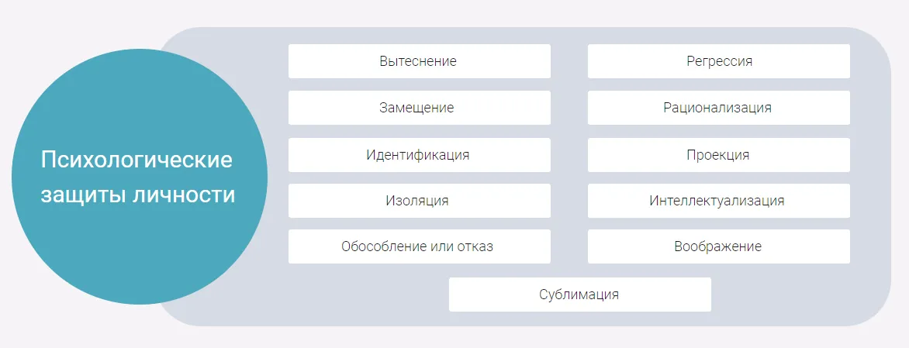909x348 pixels.
Task: Click the word Психологические in the circle
Action: point(137,160)
